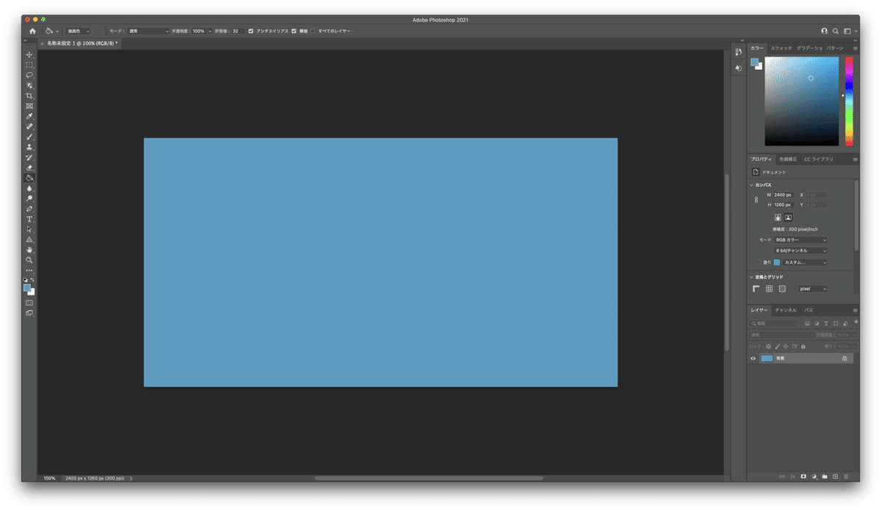Hide the 背景 layer with eye icon

(753, 358)
